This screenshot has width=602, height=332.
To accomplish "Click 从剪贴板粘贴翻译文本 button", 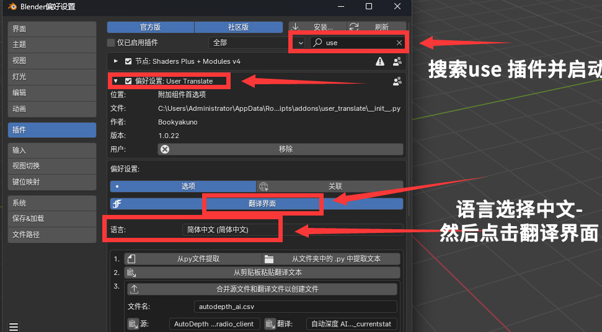I will pyautogui.click(x=262, y=273).
